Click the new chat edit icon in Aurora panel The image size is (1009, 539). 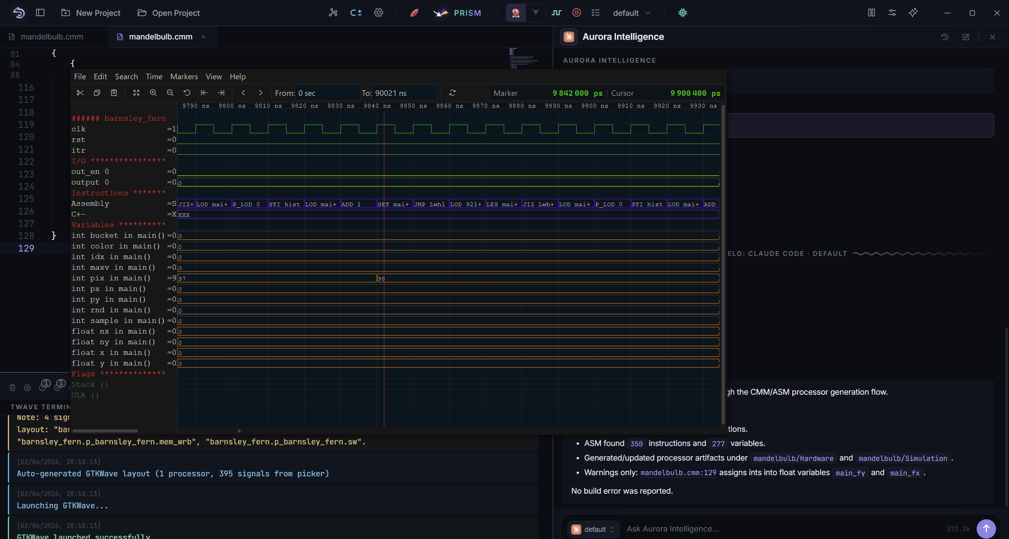(x=966, y=37)
